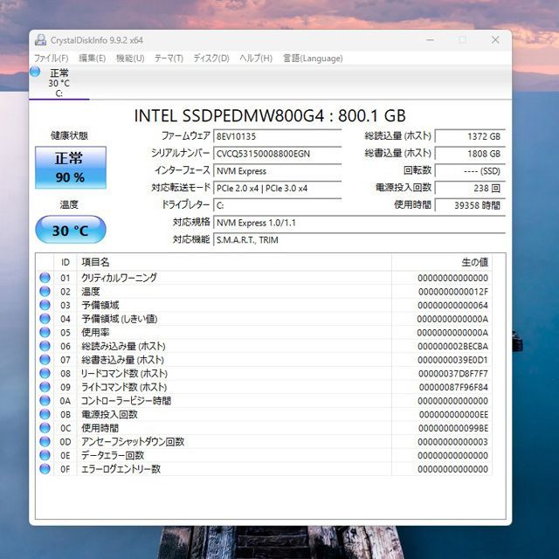559x559 pixels.
Task: Click raw value 000000000012F
Action: [x=453, y=292]
